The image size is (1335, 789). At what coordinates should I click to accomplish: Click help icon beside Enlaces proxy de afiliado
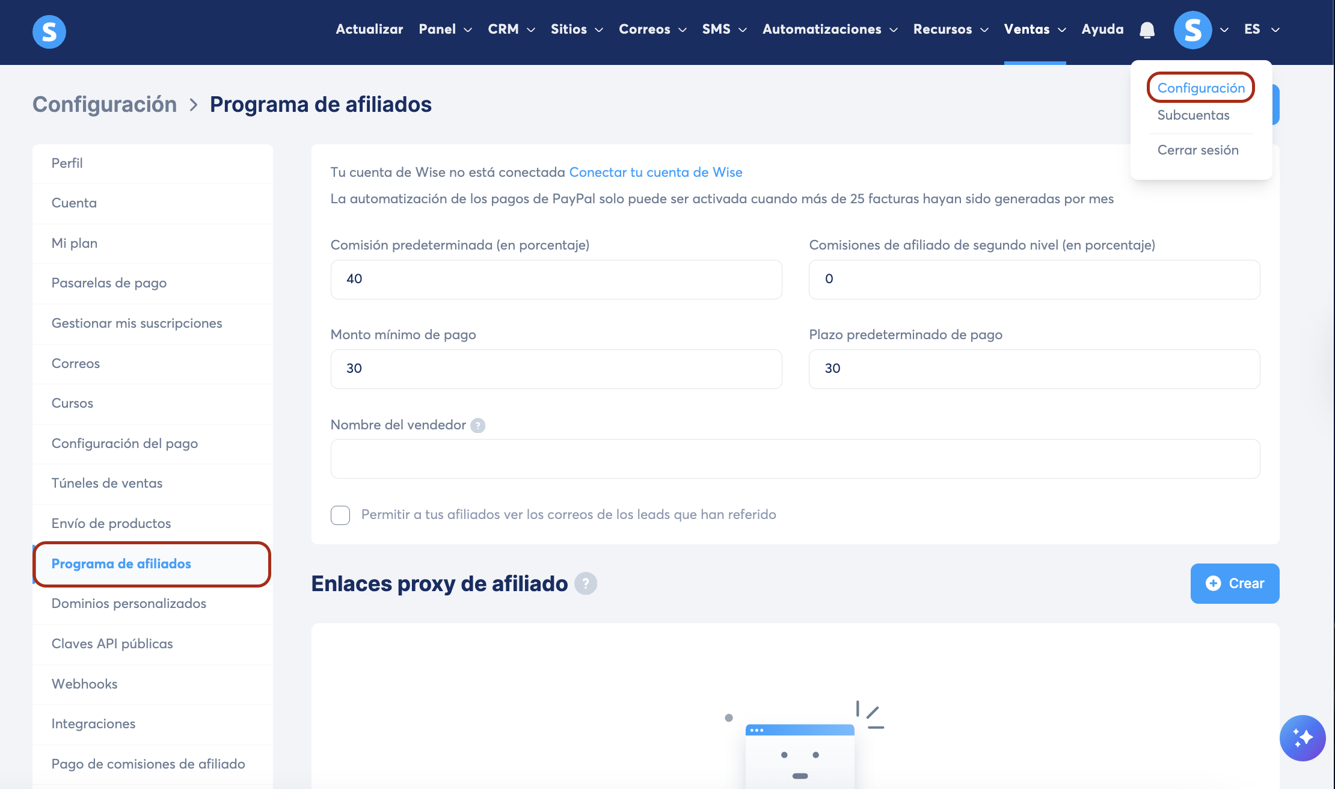585,583
